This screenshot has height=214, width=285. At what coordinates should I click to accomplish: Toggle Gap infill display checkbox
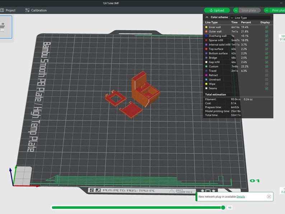coord(266,62)
